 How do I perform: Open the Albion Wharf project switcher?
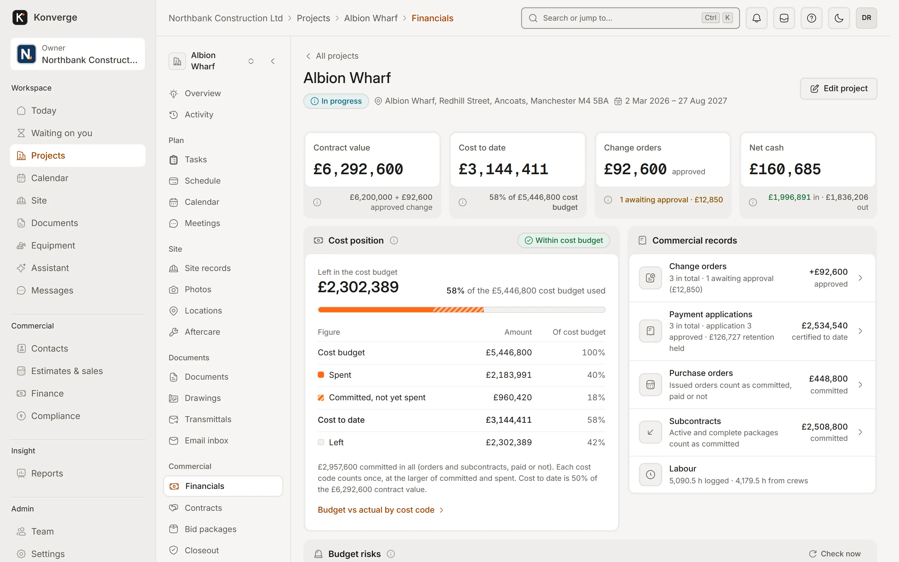point(251,61)
